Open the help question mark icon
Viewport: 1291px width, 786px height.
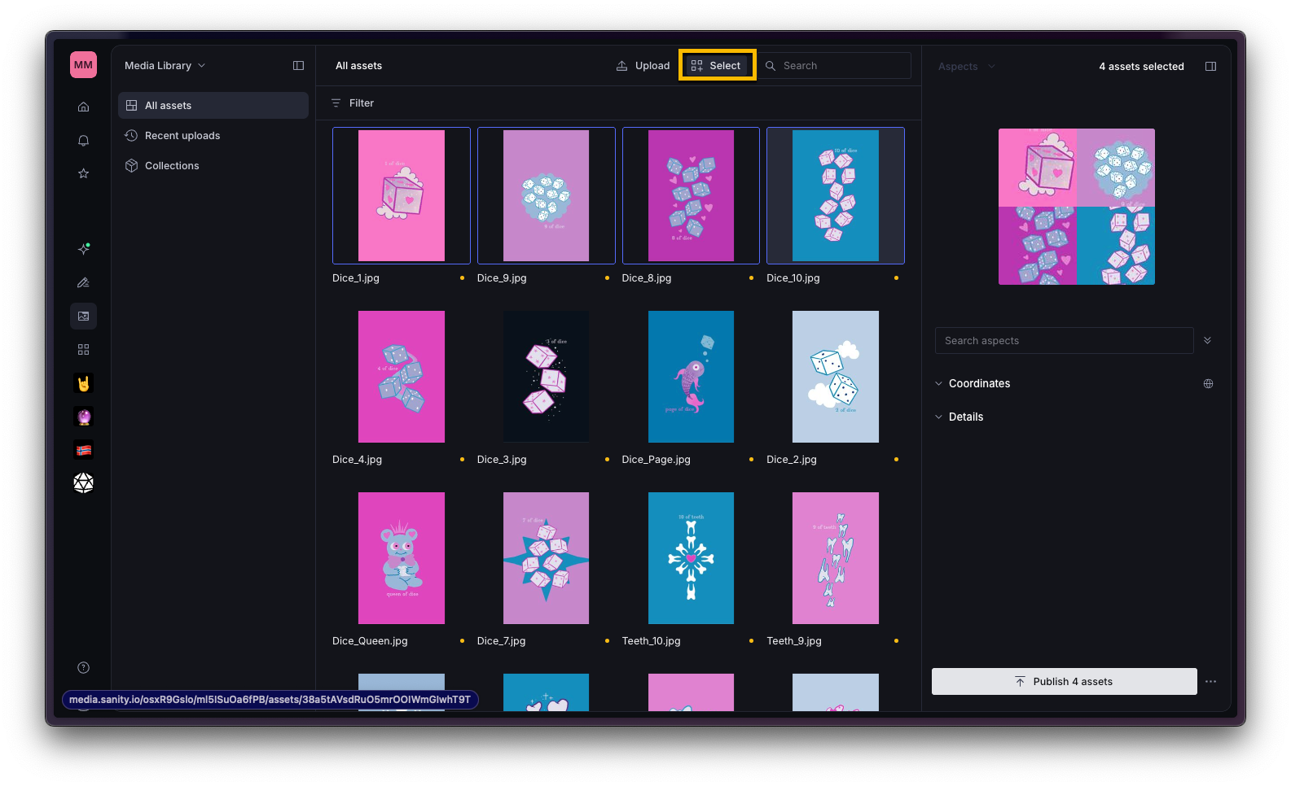pos(83,667)
